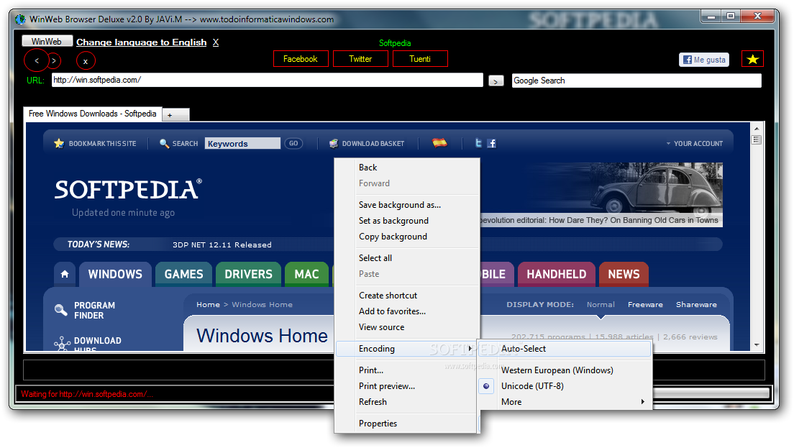Click the Twitter red-bordered button
Viewport: 794px width, 448px height.
(x=360, y=59)
